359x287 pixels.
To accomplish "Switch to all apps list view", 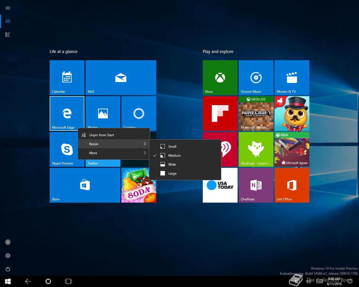I will pos(8,34).
